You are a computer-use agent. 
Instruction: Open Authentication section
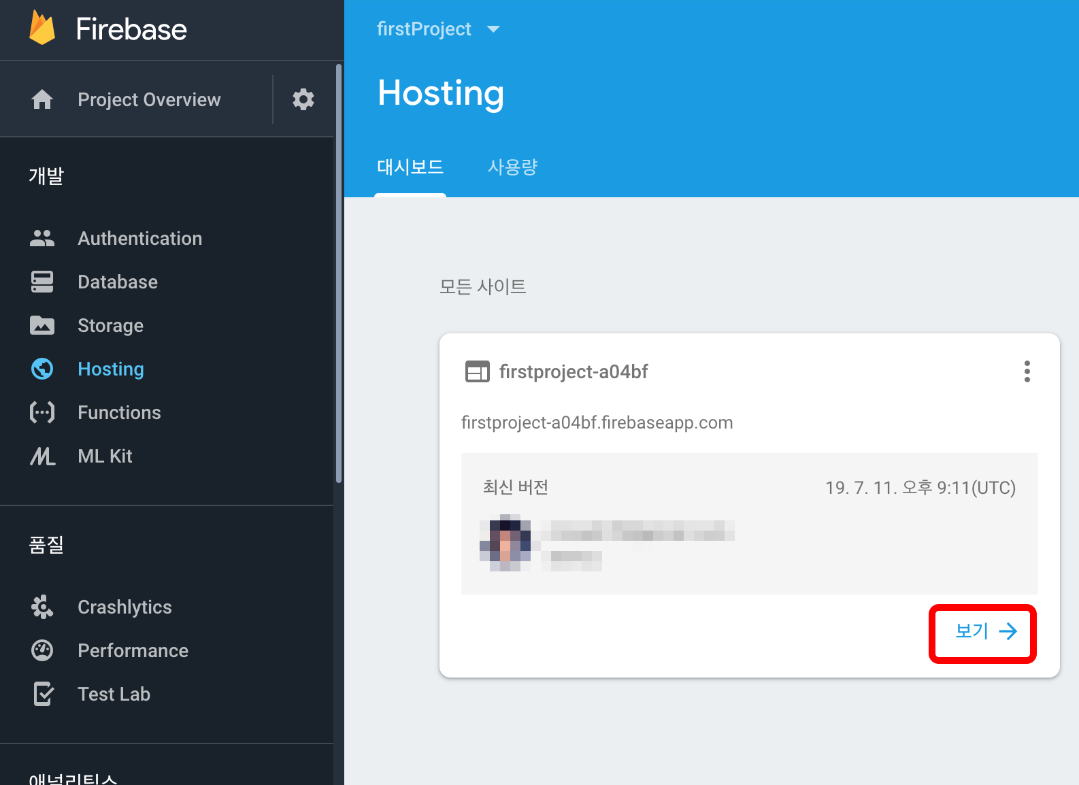tap(139, 238)
